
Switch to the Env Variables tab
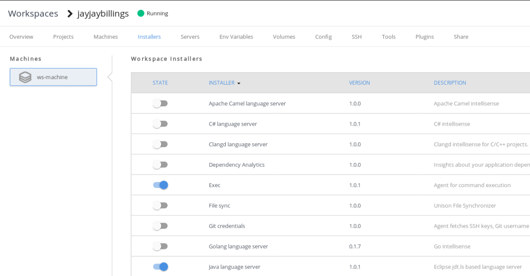[236, 37]
